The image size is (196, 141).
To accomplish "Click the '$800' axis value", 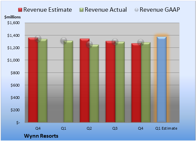I will pyautogui.click(x=15, y=73).
